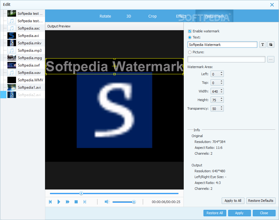The image size is (279, 220).
Task: Mute the preview volume
Action: [107, 202]
